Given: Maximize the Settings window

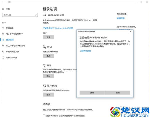Looking at the screenshot, I should tap(141, 2).
